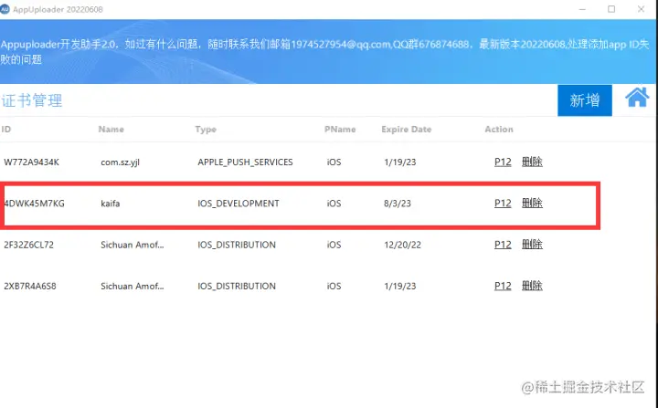Image resolution: width=658 pixels, height=408 pixels.
Task: Delete the com.sz.yjl certificate
Action: pos(532,162)
